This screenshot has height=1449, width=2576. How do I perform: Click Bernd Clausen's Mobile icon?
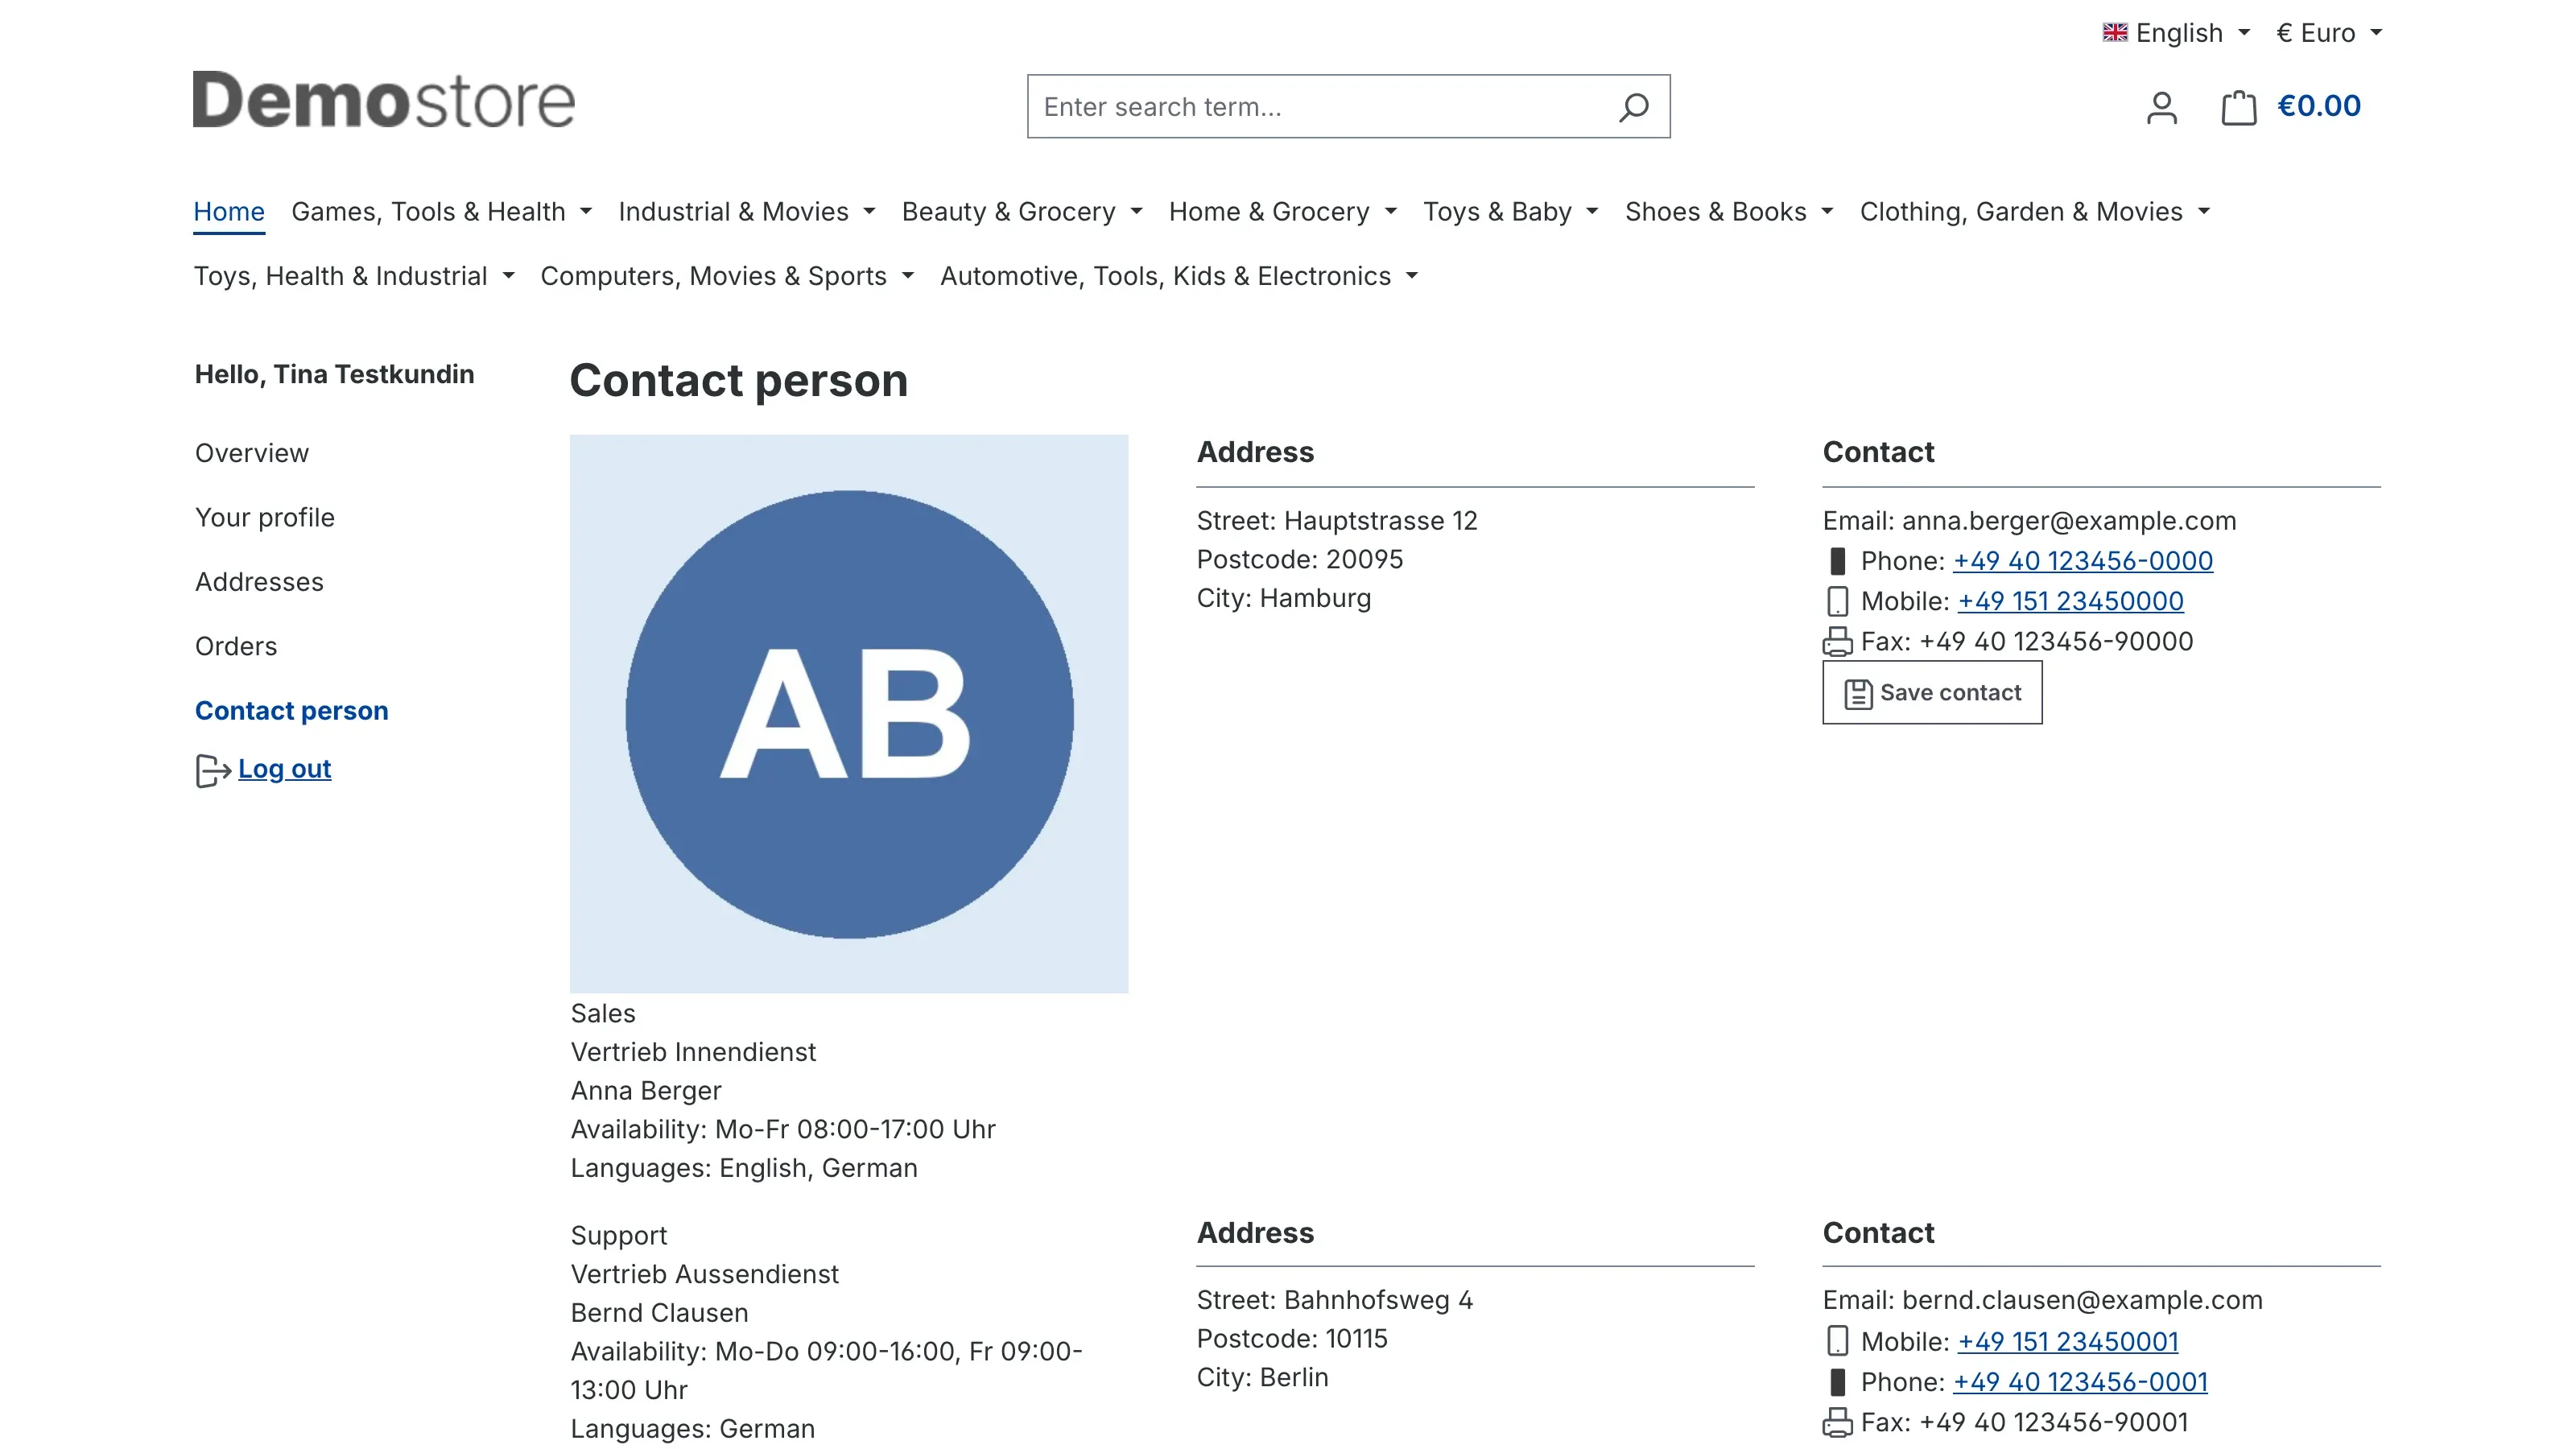[x=1837, y=1341]
